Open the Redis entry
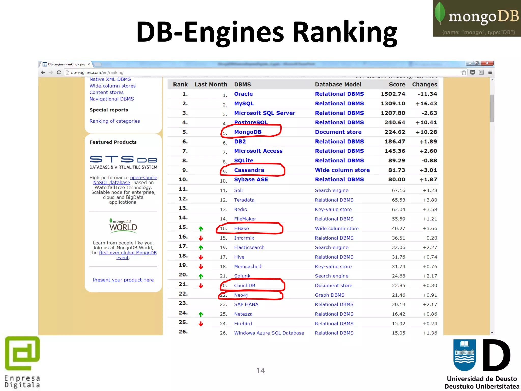Image resolution: width=521 pixels, height=391 pixels. coord(240,210)
